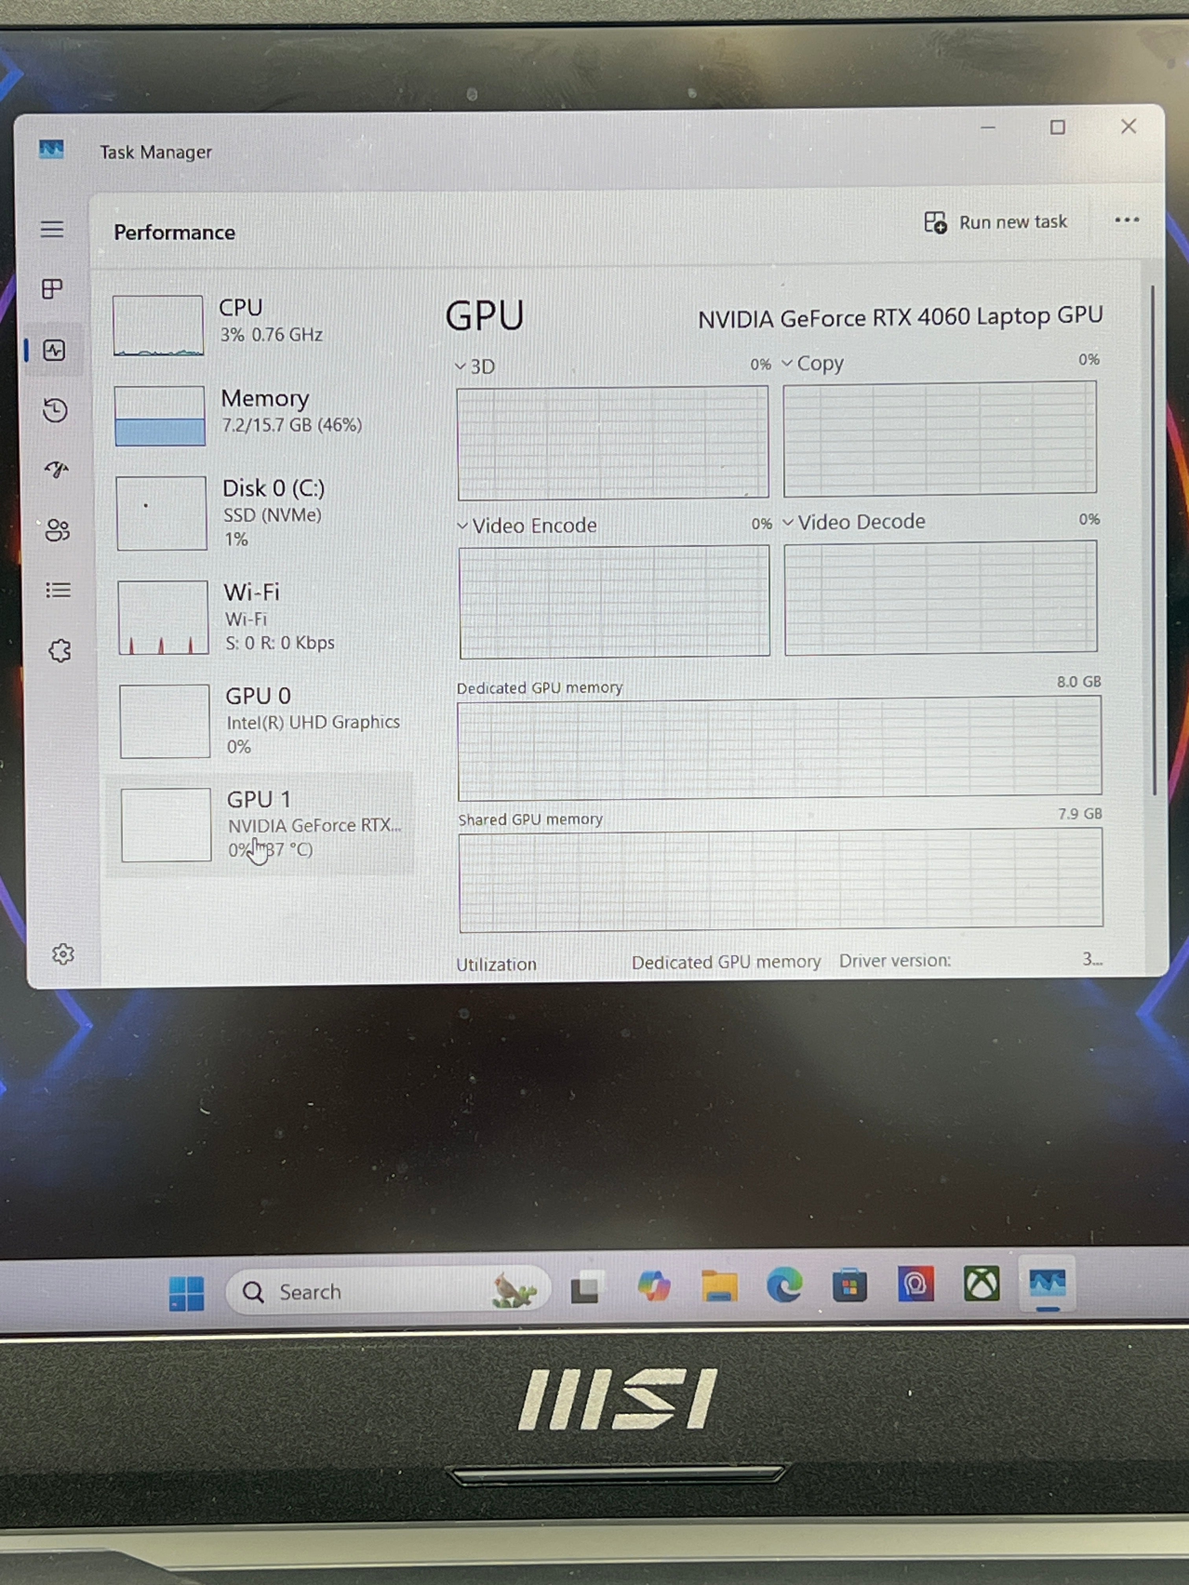Open the Video Decode engine dropdown

(854, 522)
